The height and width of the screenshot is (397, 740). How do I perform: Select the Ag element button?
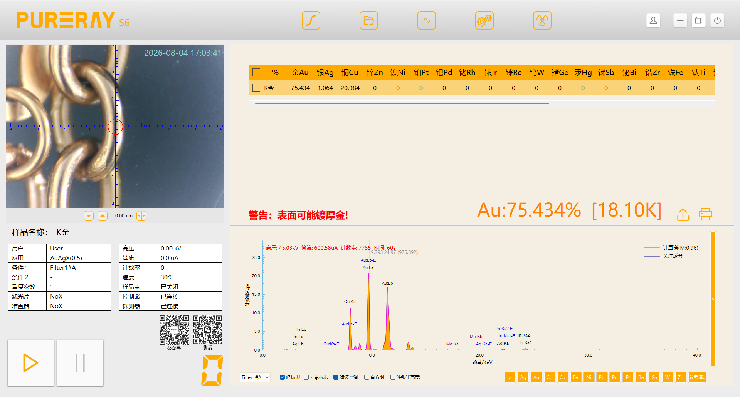point(523,377)
